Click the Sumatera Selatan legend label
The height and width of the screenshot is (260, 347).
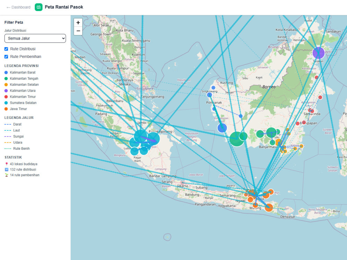(x=23, y=103)
